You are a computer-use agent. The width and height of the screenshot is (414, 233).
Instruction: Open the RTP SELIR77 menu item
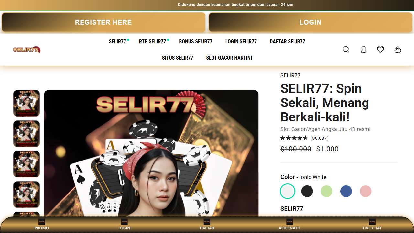coord(153,41)
